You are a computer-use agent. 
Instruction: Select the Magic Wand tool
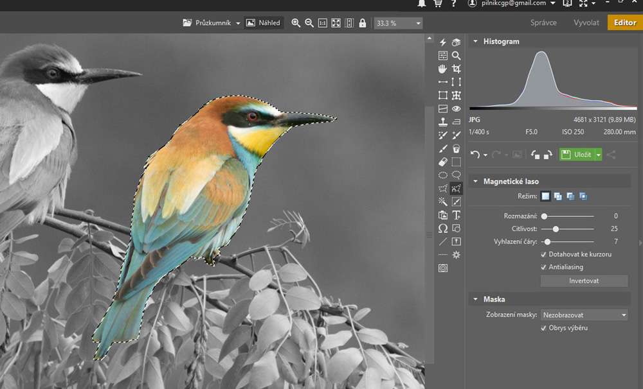point(443,202)
